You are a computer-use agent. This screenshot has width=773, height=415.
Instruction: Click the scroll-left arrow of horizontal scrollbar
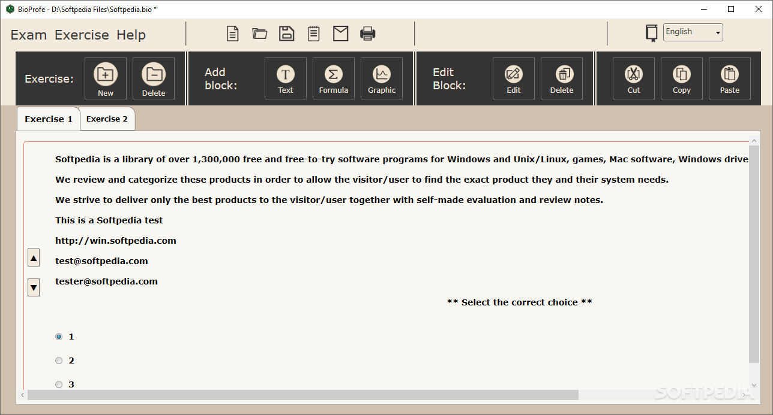pos(23,395)
